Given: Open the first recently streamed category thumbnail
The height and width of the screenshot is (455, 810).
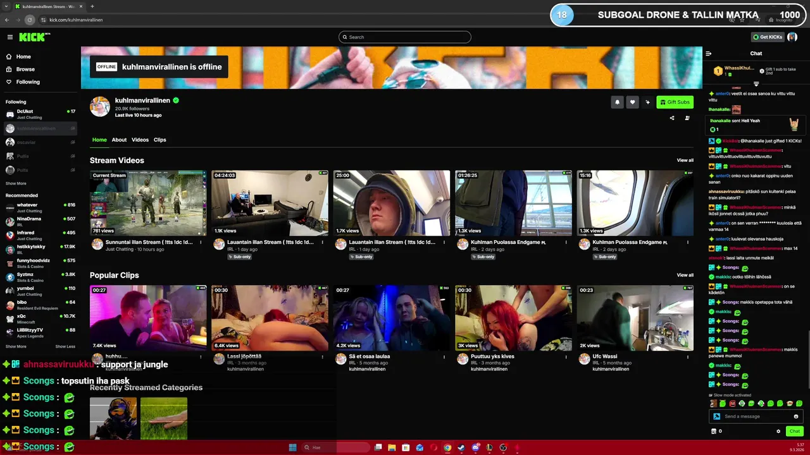Looking at the screenshot, I should 113,418.
